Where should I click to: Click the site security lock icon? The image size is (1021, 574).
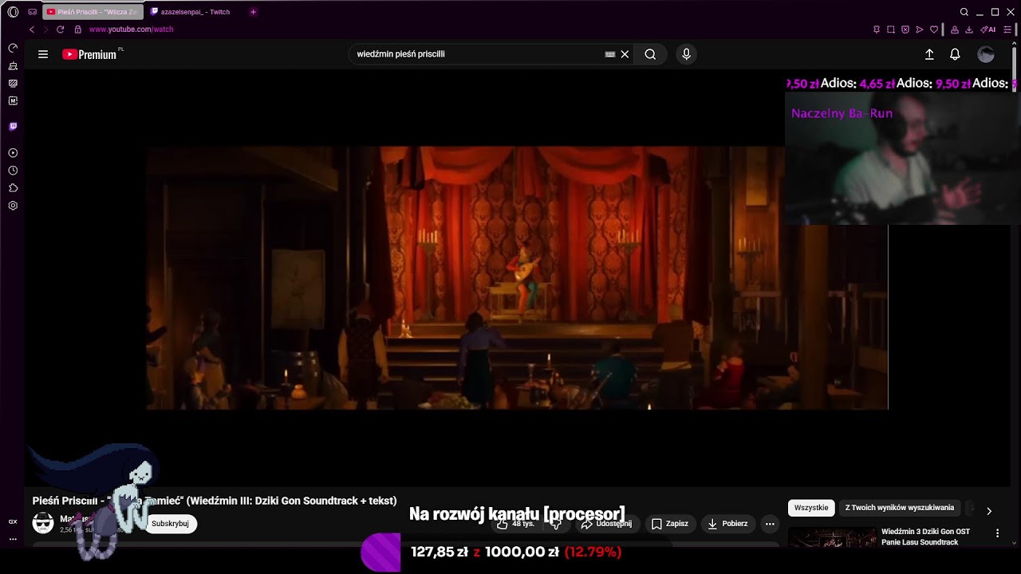point(77,29)
